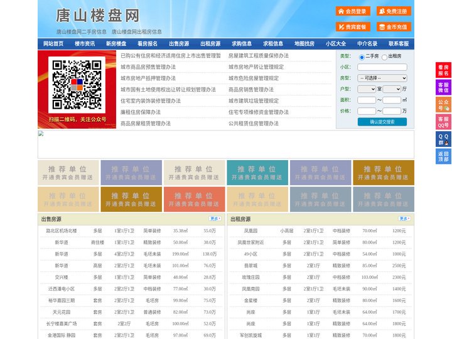452x339 pixels.
Task: Open 路北区机场北楼 sale listing
Action: pyautogui.click(x=62, y=231)
